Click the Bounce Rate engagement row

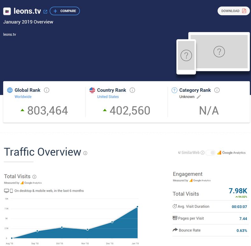coord(210,230)
